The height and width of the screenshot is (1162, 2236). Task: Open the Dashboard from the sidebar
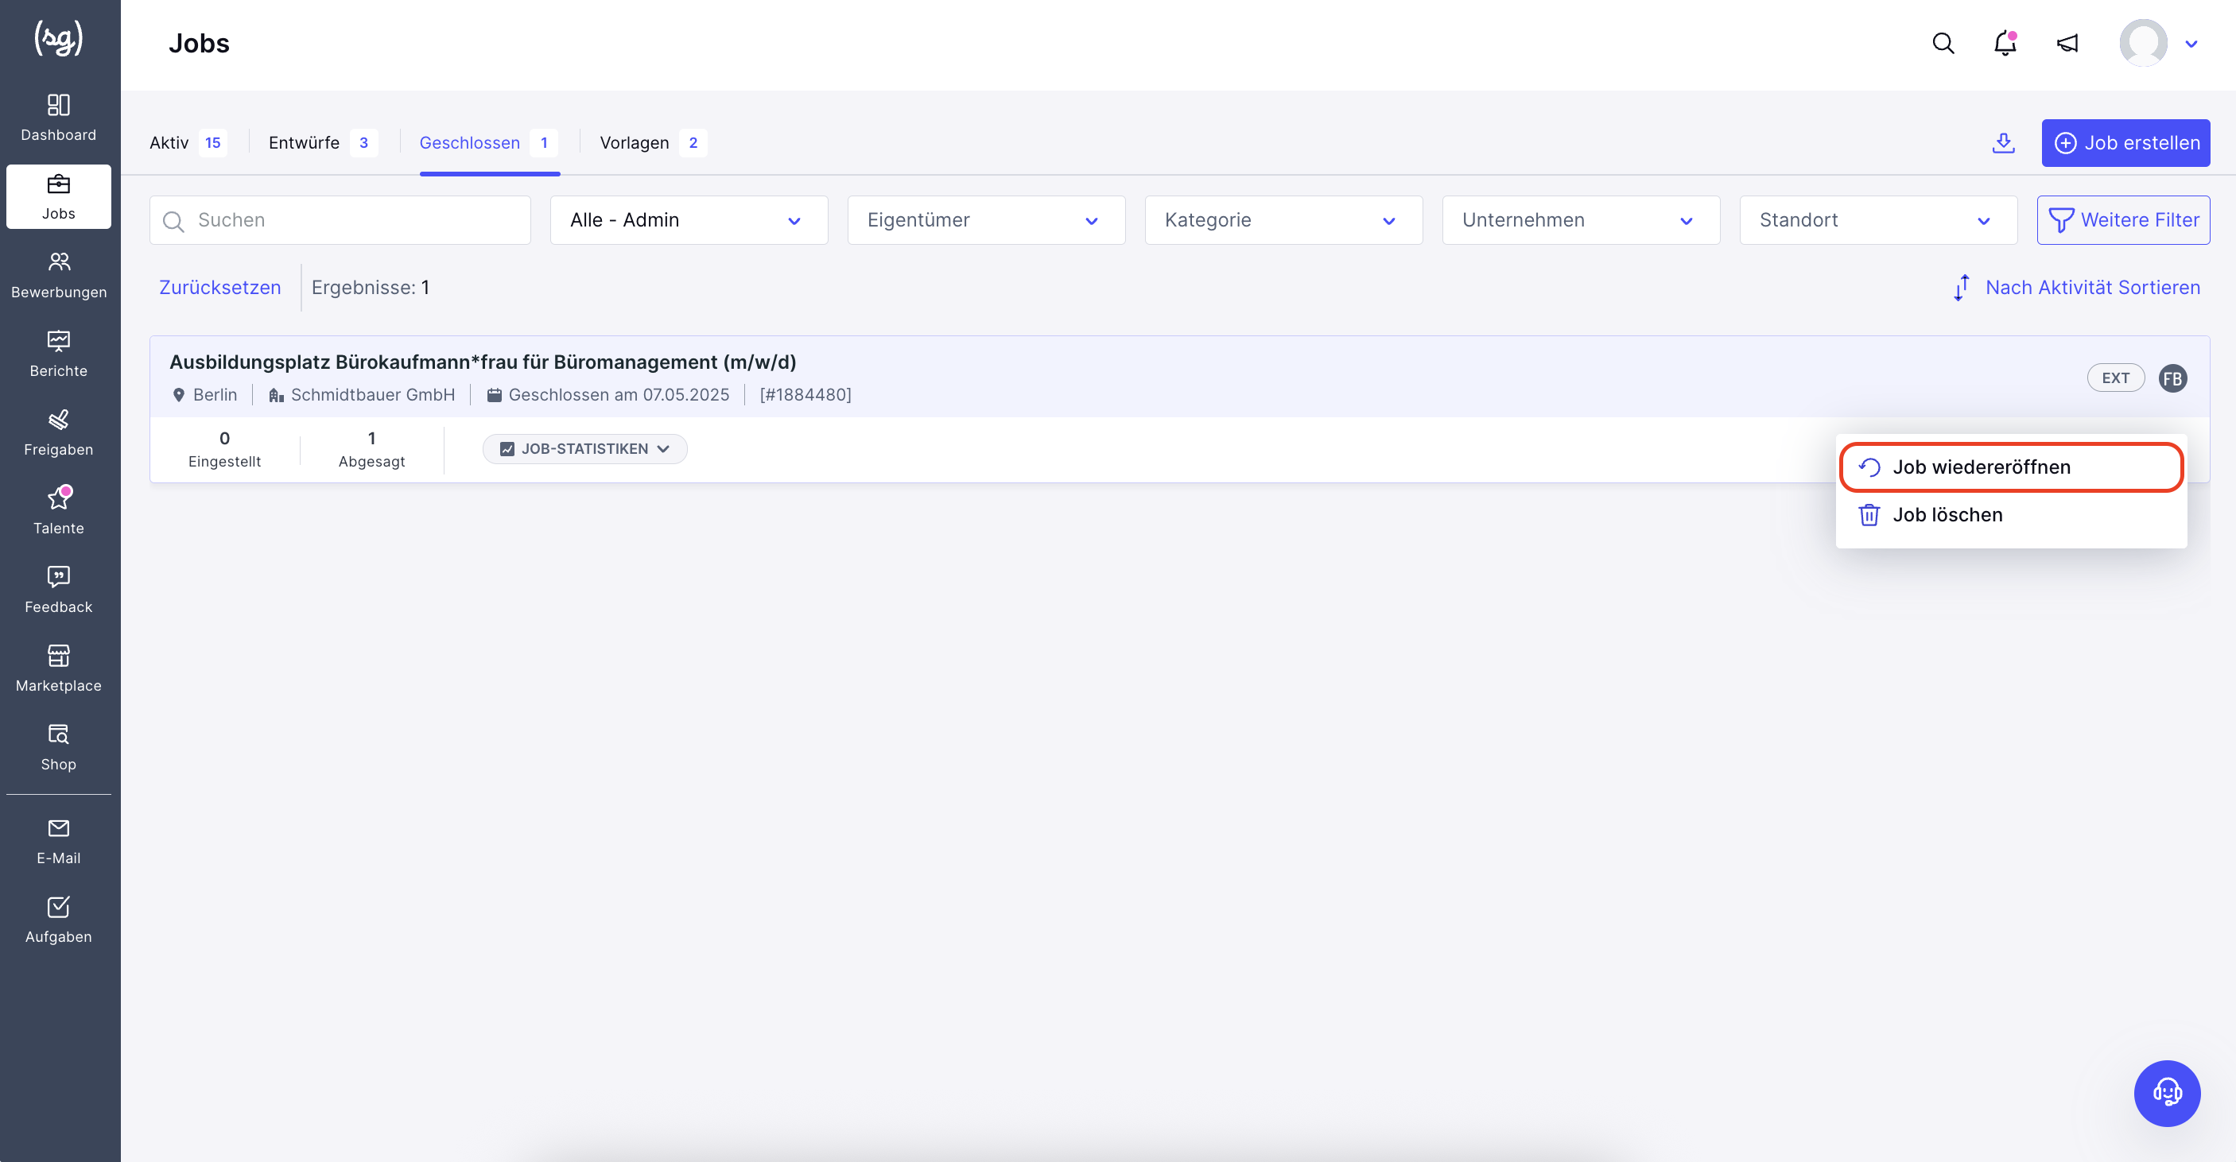(x=58, y=117)
